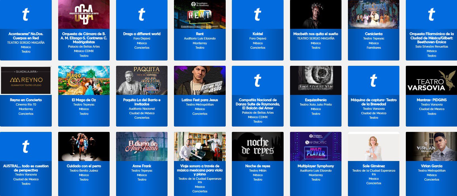Open the Paquita tour poster image
The height and width of the screenshot is (196, 457).
tap(142, 80)
